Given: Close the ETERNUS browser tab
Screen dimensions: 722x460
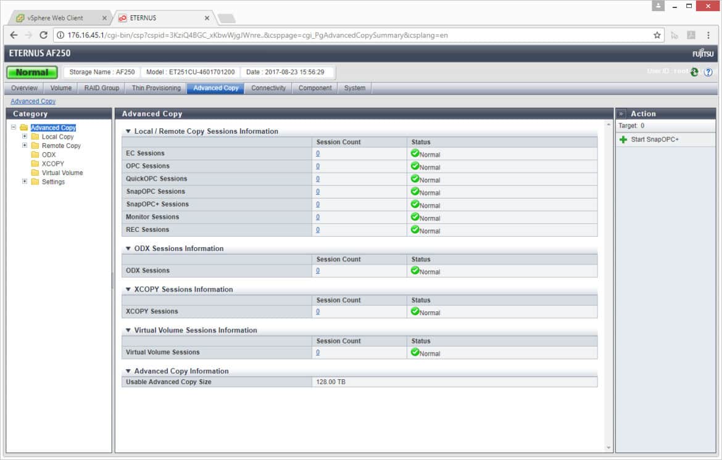Looking at the screenshot, I should [207, 18].
